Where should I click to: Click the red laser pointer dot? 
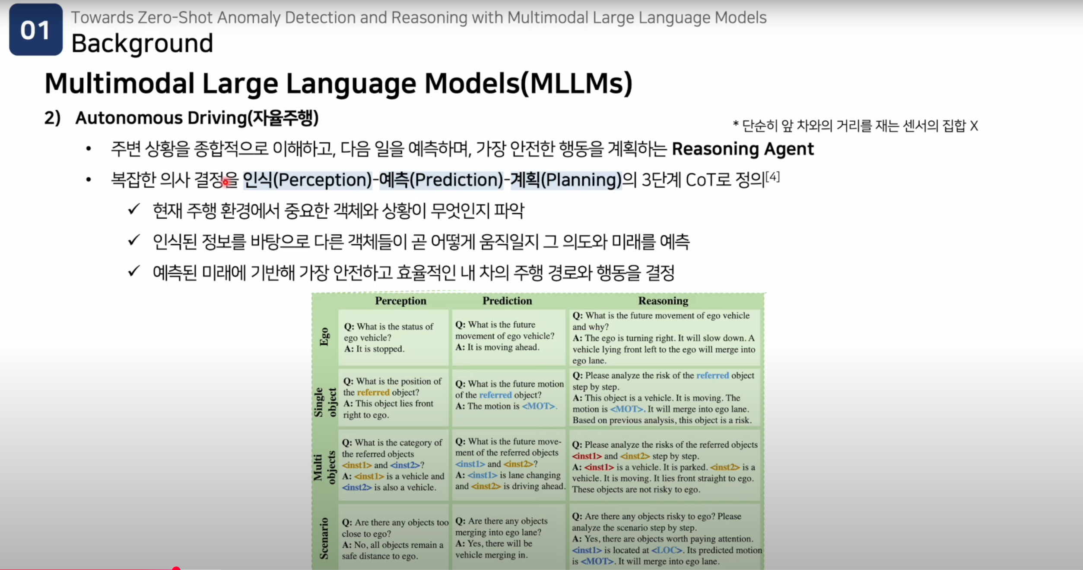pyautogui.click(x=225, y=183)
